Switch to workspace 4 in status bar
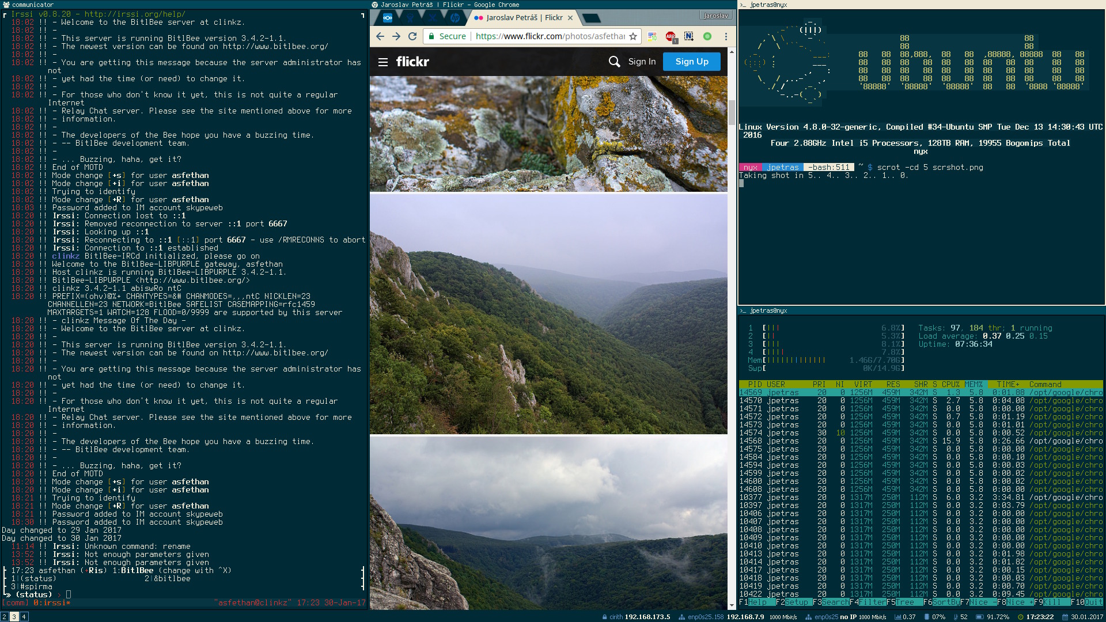 [x=24, y=616]
